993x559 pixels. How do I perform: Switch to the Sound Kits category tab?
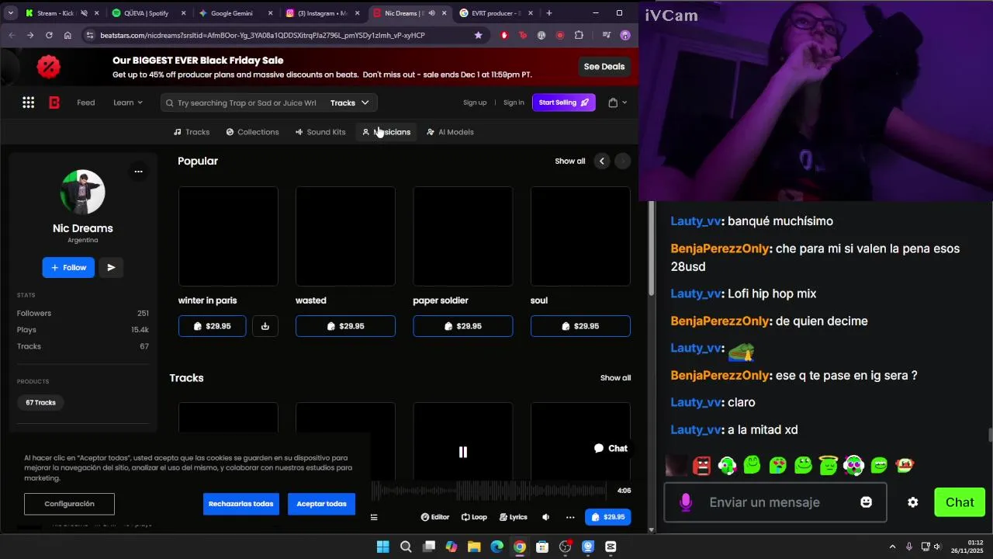click(320, 132)
